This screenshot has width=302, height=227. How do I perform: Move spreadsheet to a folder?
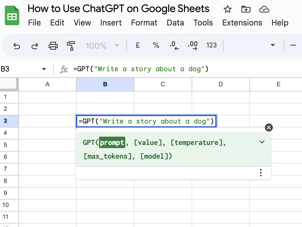(246, 9)
